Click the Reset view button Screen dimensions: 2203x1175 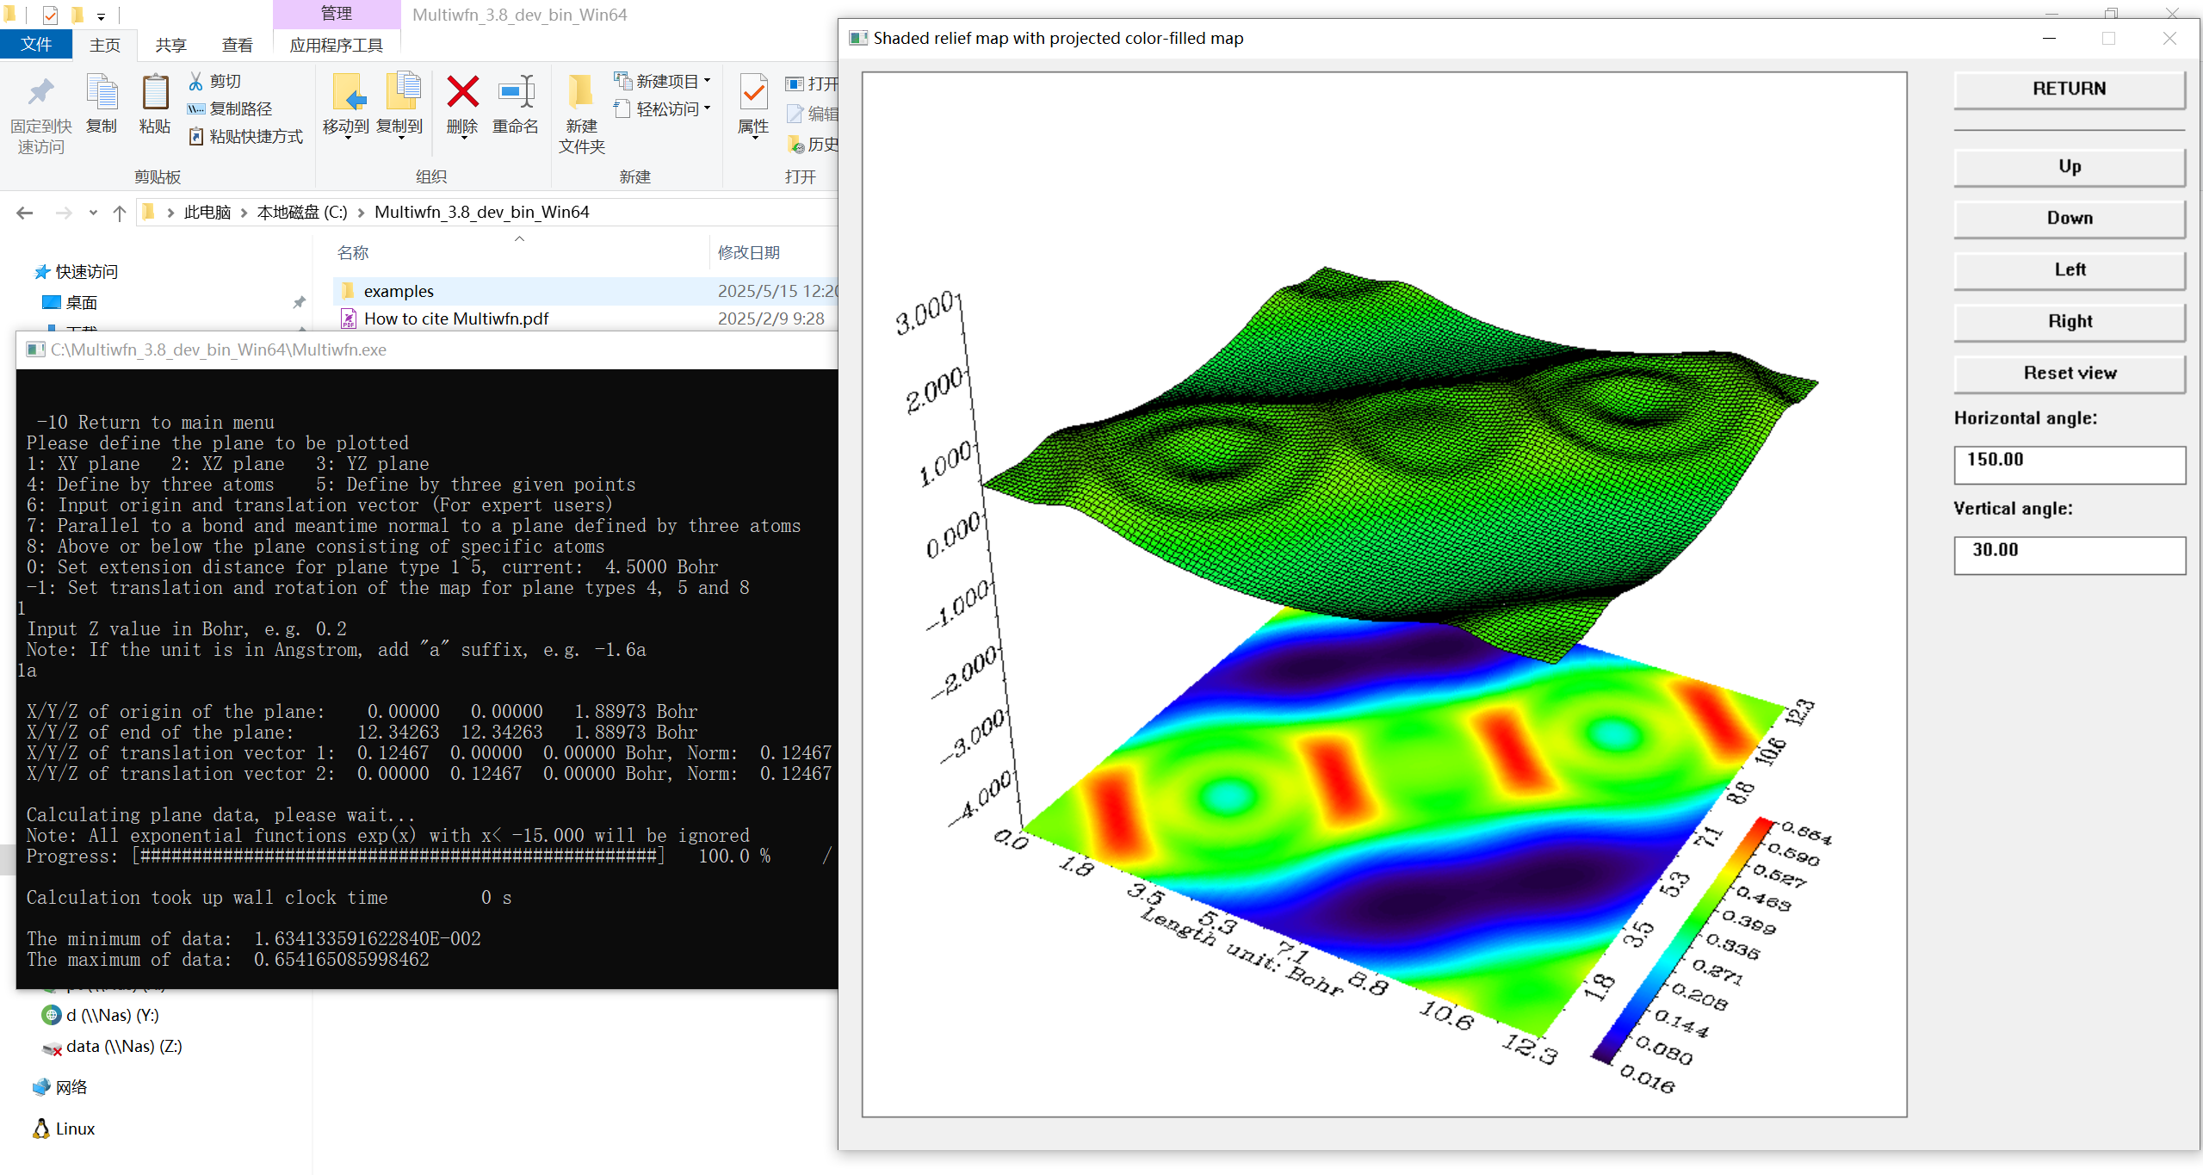point(2069,373)
